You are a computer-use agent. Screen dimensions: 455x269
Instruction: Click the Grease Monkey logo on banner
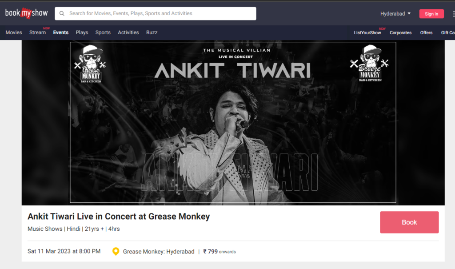[x=90, y=64]
